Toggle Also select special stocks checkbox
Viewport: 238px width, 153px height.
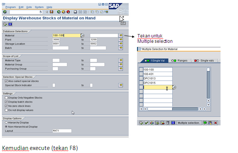(x=6, y=81)
